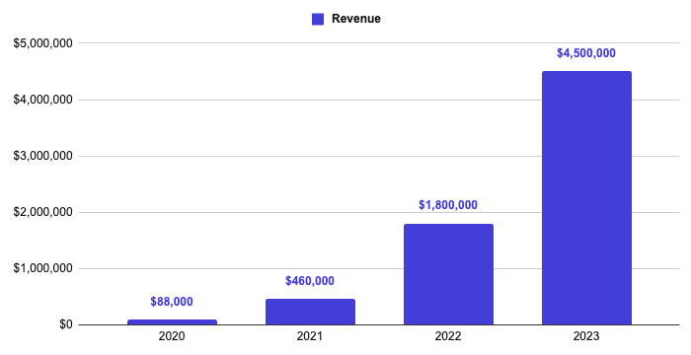Click the Revenue legend color swatch
The image size is (691, 355).
(318, 19)
